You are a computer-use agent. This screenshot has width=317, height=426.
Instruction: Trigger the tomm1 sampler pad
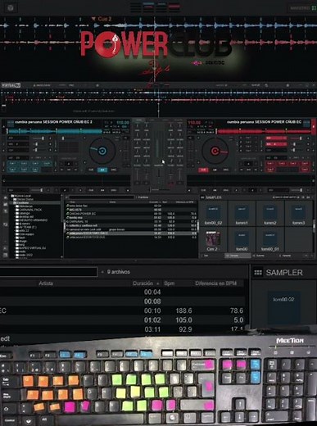(242, 215)
